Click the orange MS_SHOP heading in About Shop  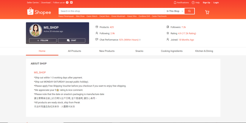(x=40, y=72)
